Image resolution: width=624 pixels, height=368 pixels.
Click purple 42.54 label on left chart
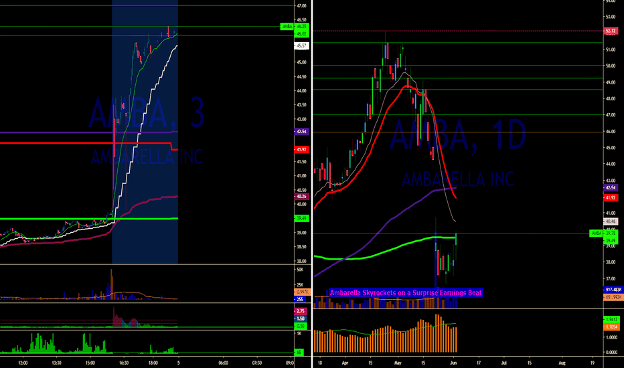click(302, 131)
